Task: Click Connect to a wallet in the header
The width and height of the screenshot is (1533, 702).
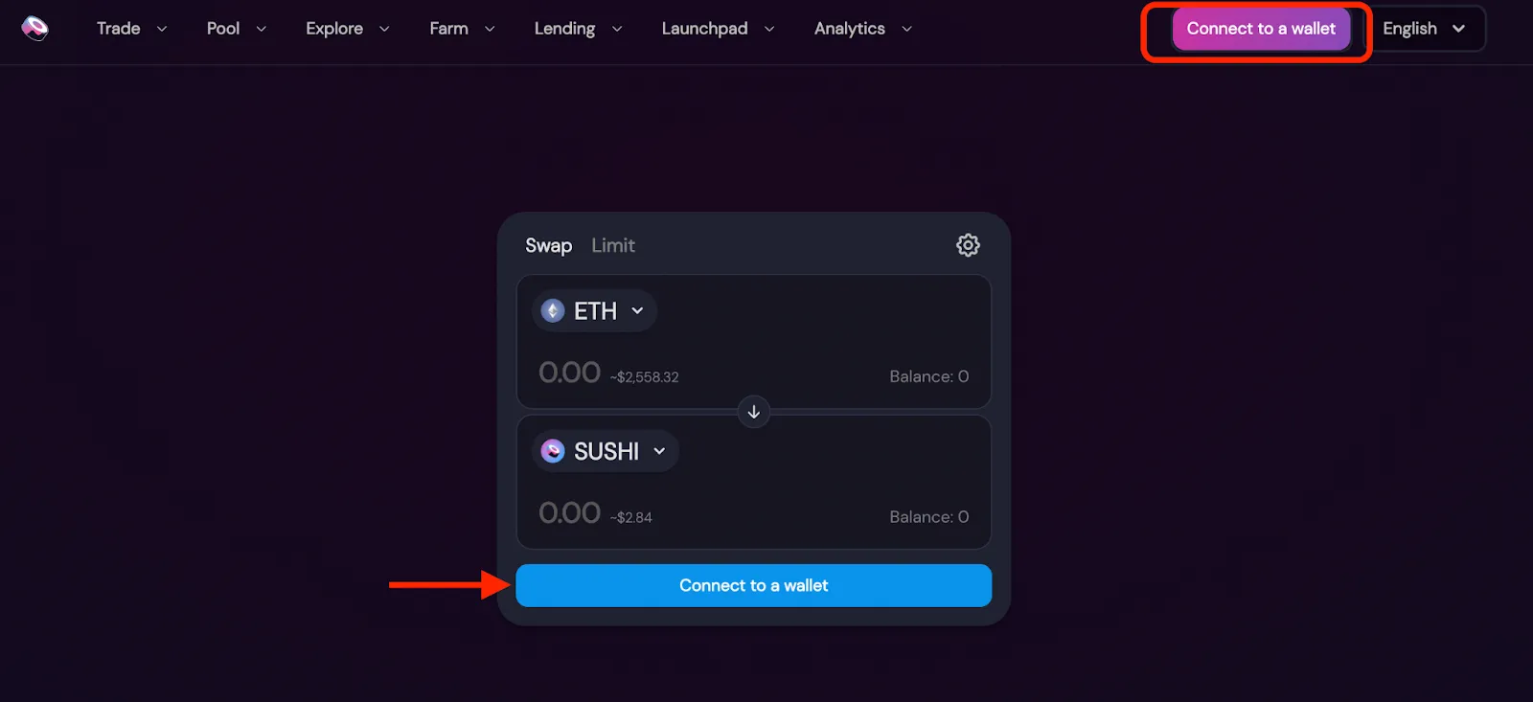Action: click(1261, 29)
